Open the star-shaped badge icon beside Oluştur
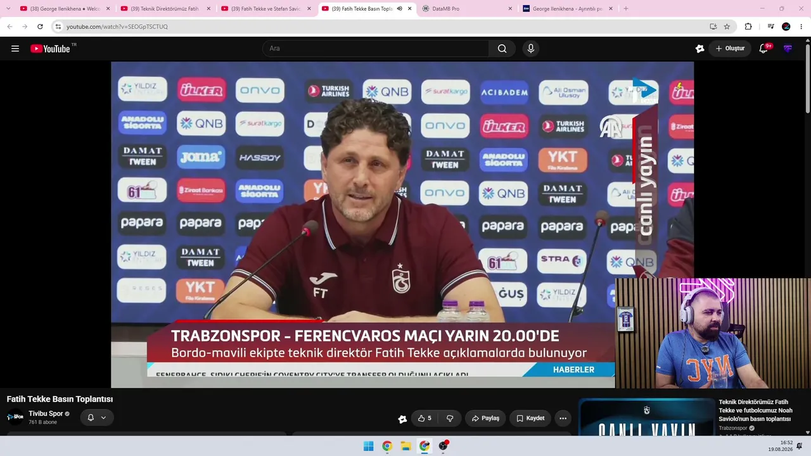Image resolution: width=811 pixels, height=456 pixels. [x=699, y=49]
